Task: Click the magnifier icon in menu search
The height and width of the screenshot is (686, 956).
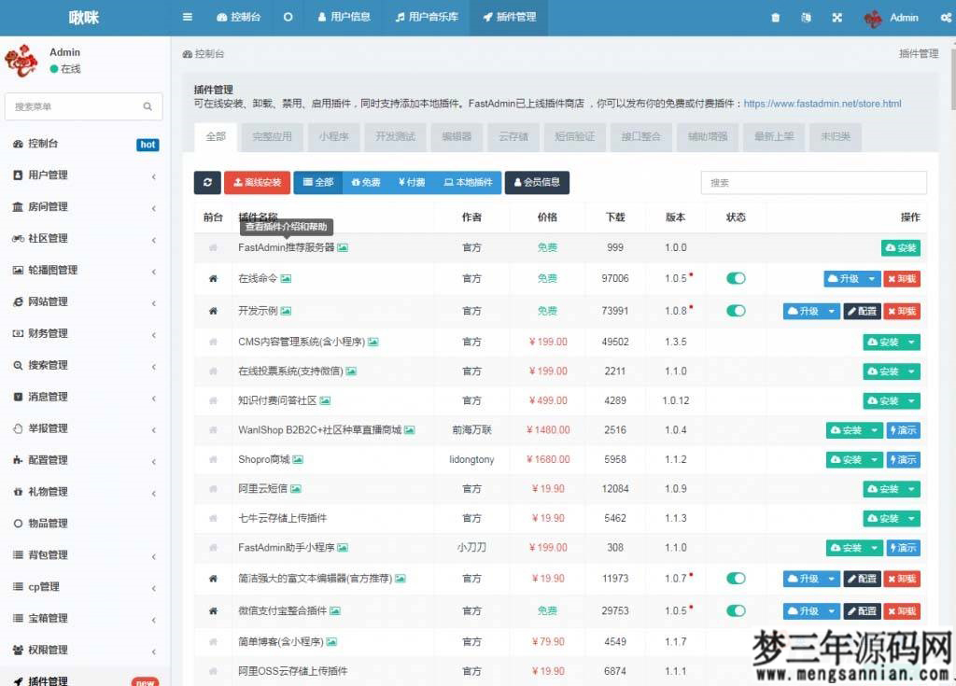Action: (148, 106)
